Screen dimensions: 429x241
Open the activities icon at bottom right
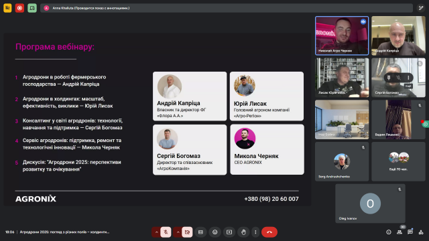(x=421, y=232)
